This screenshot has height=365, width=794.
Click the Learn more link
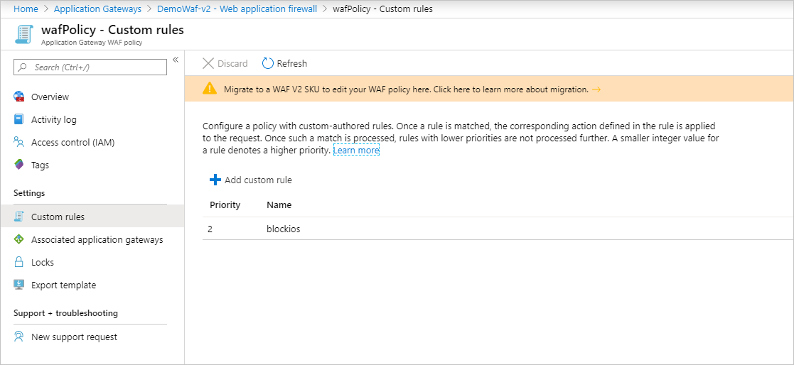(x=356, y=151)
